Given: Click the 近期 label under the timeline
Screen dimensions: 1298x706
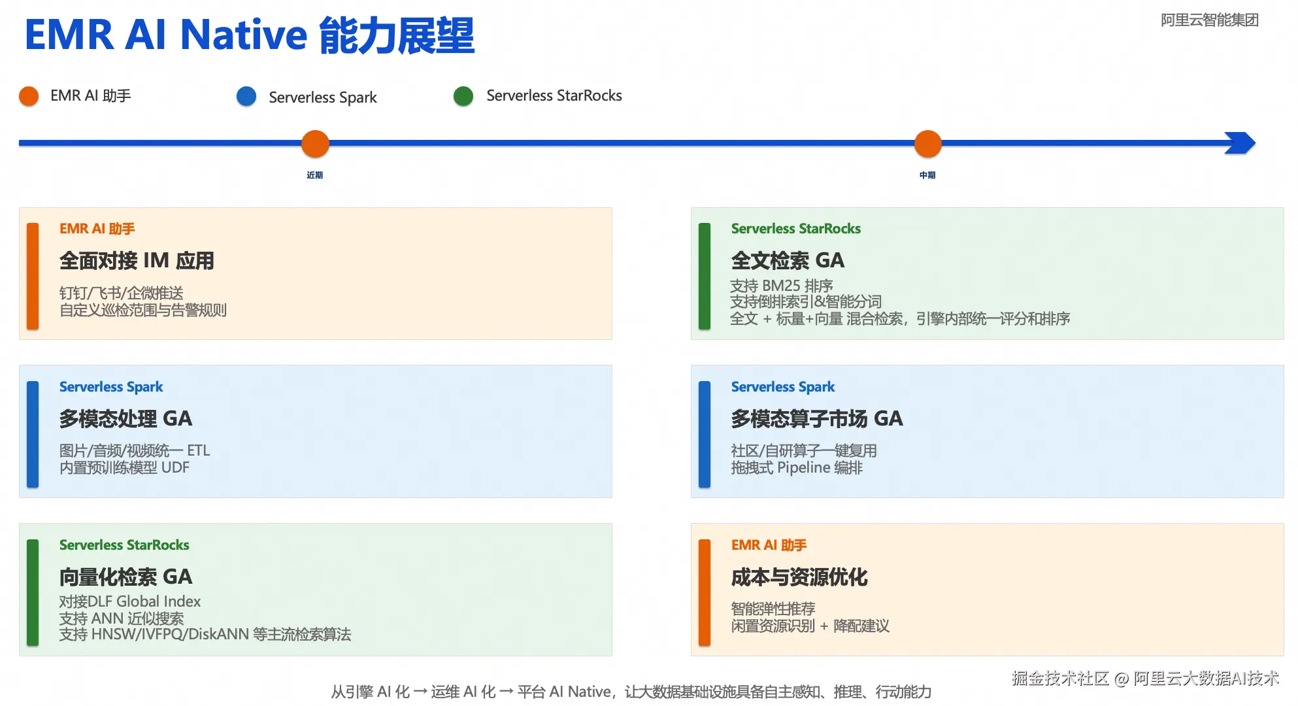Looking at the screenshot, I should click(315, 175).
